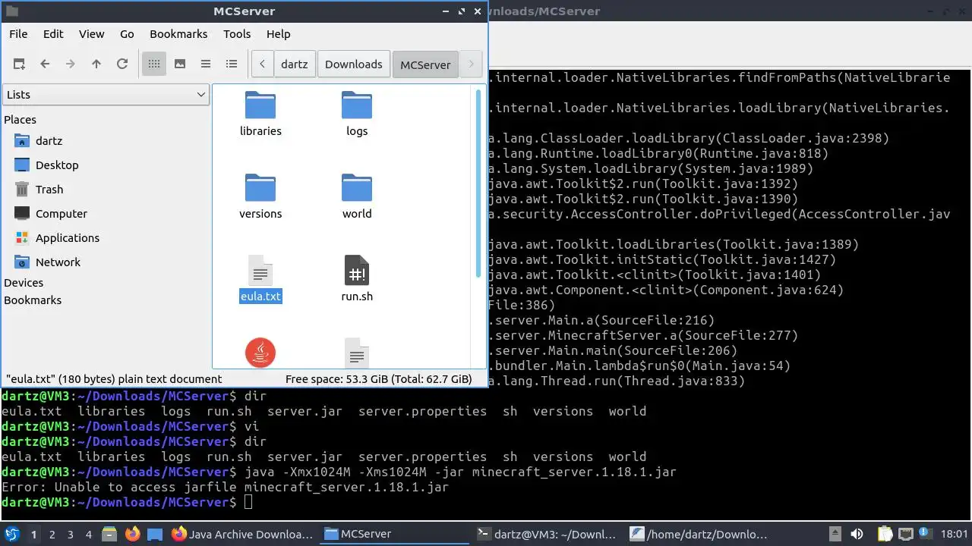
Task: Launch Firefox from panel quicklaunch
Action: (x=132, y=534)
